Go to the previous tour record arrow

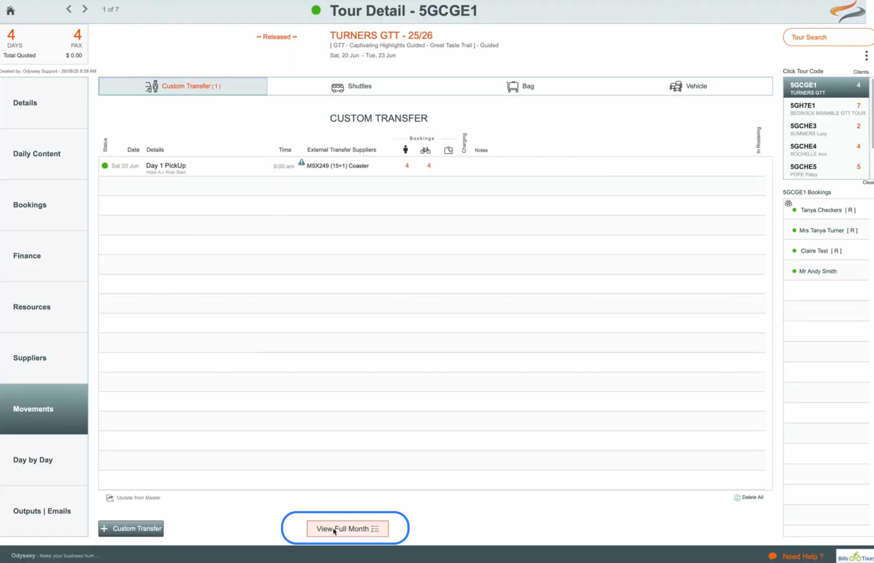point(69,9)
